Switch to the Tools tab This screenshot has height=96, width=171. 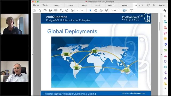[x=45, y=5]
